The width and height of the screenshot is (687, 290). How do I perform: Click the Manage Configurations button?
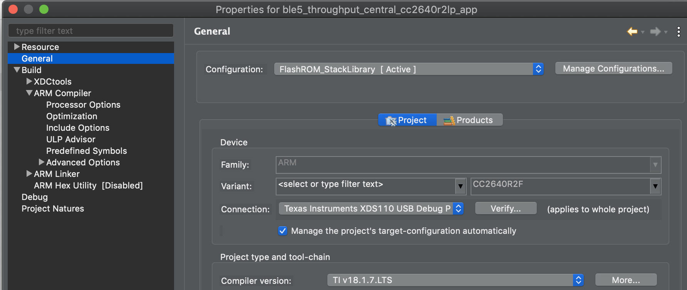pos(613,68)
